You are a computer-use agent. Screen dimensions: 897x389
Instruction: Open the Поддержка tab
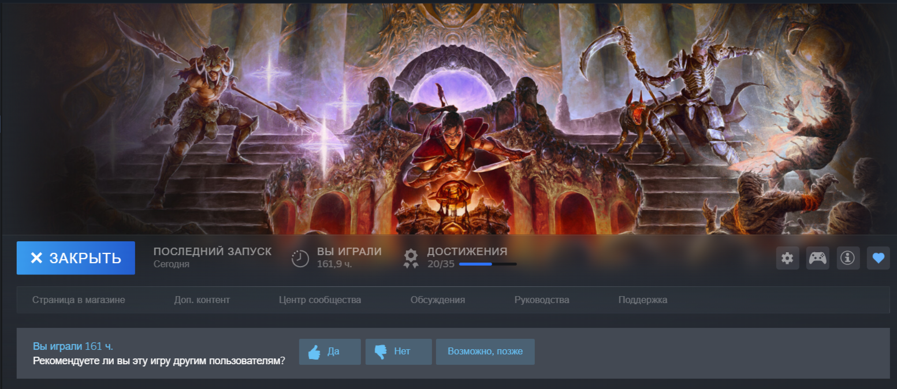pos(643,300)
